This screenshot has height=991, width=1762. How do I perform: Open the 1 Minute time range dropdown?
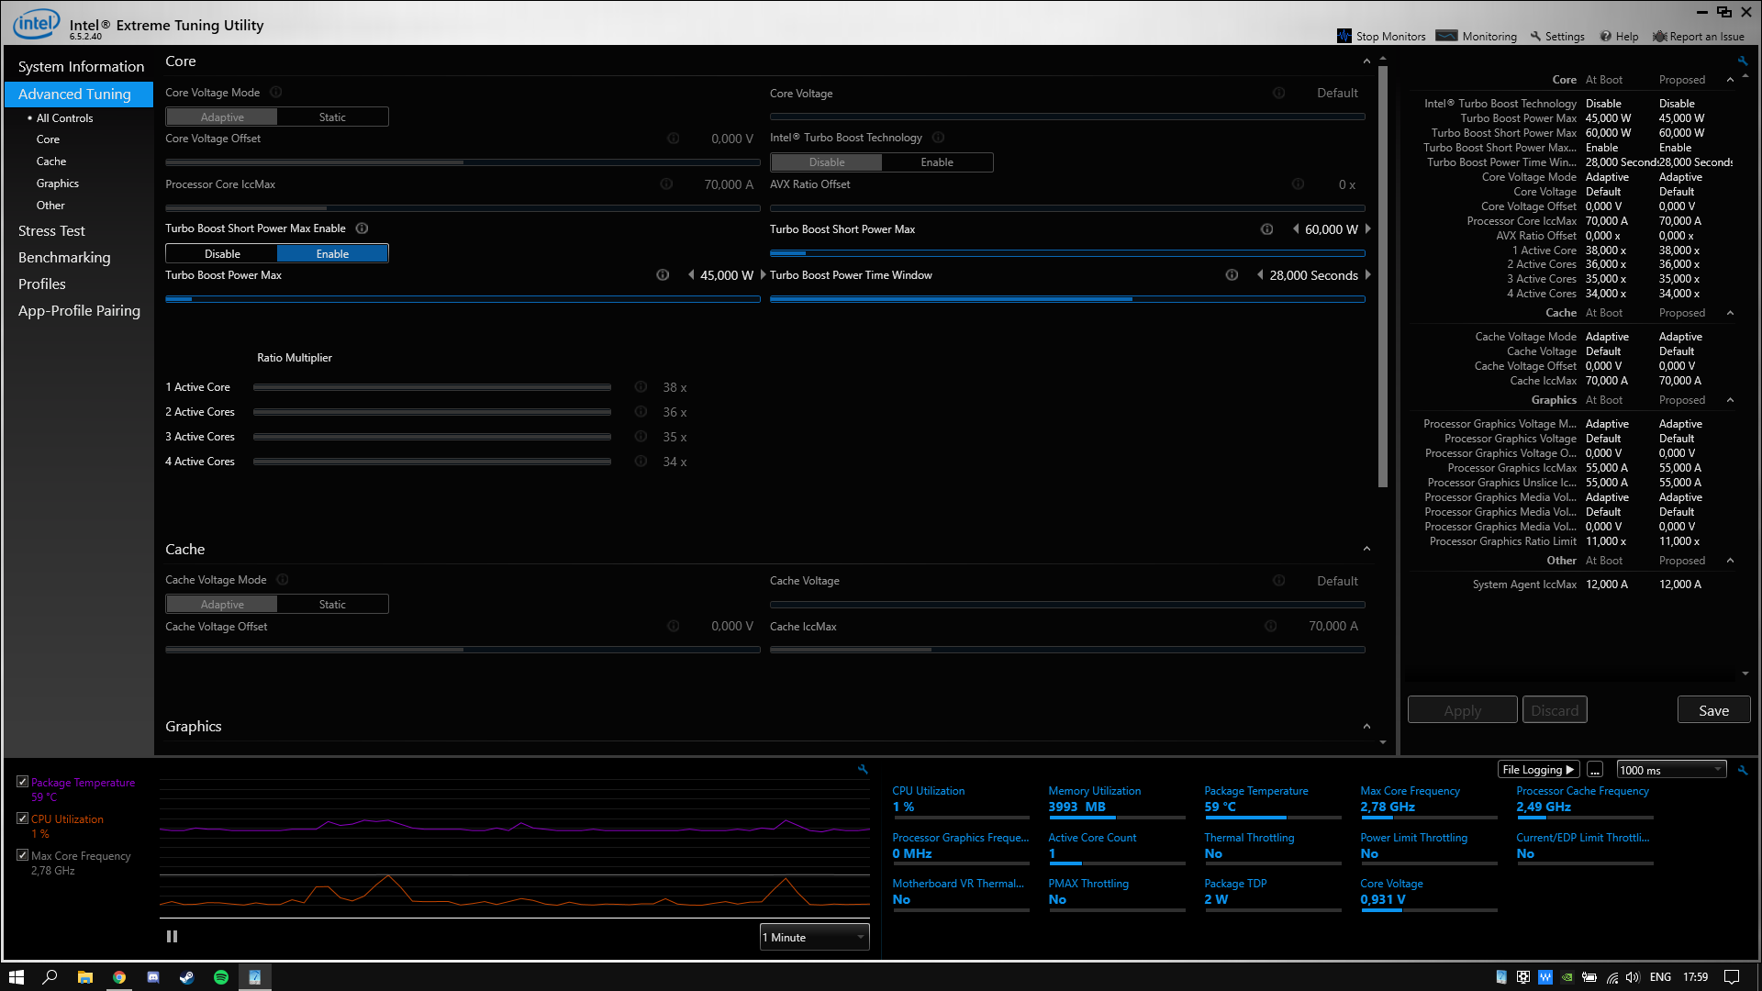(814, 937)
